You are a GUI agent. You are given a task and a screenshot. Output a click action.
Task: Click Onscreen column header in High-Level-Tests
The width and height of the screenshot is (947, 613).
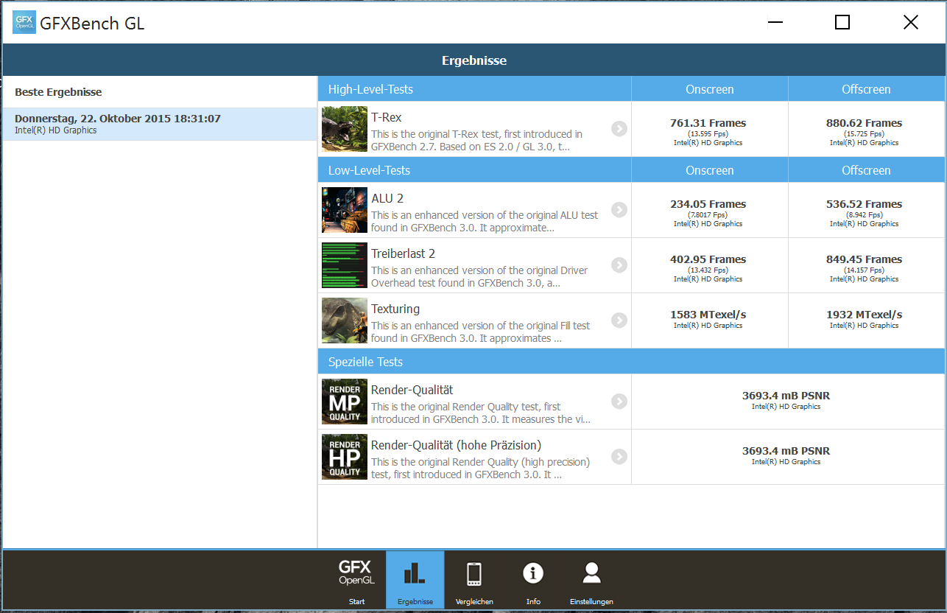tap(709, 89)
